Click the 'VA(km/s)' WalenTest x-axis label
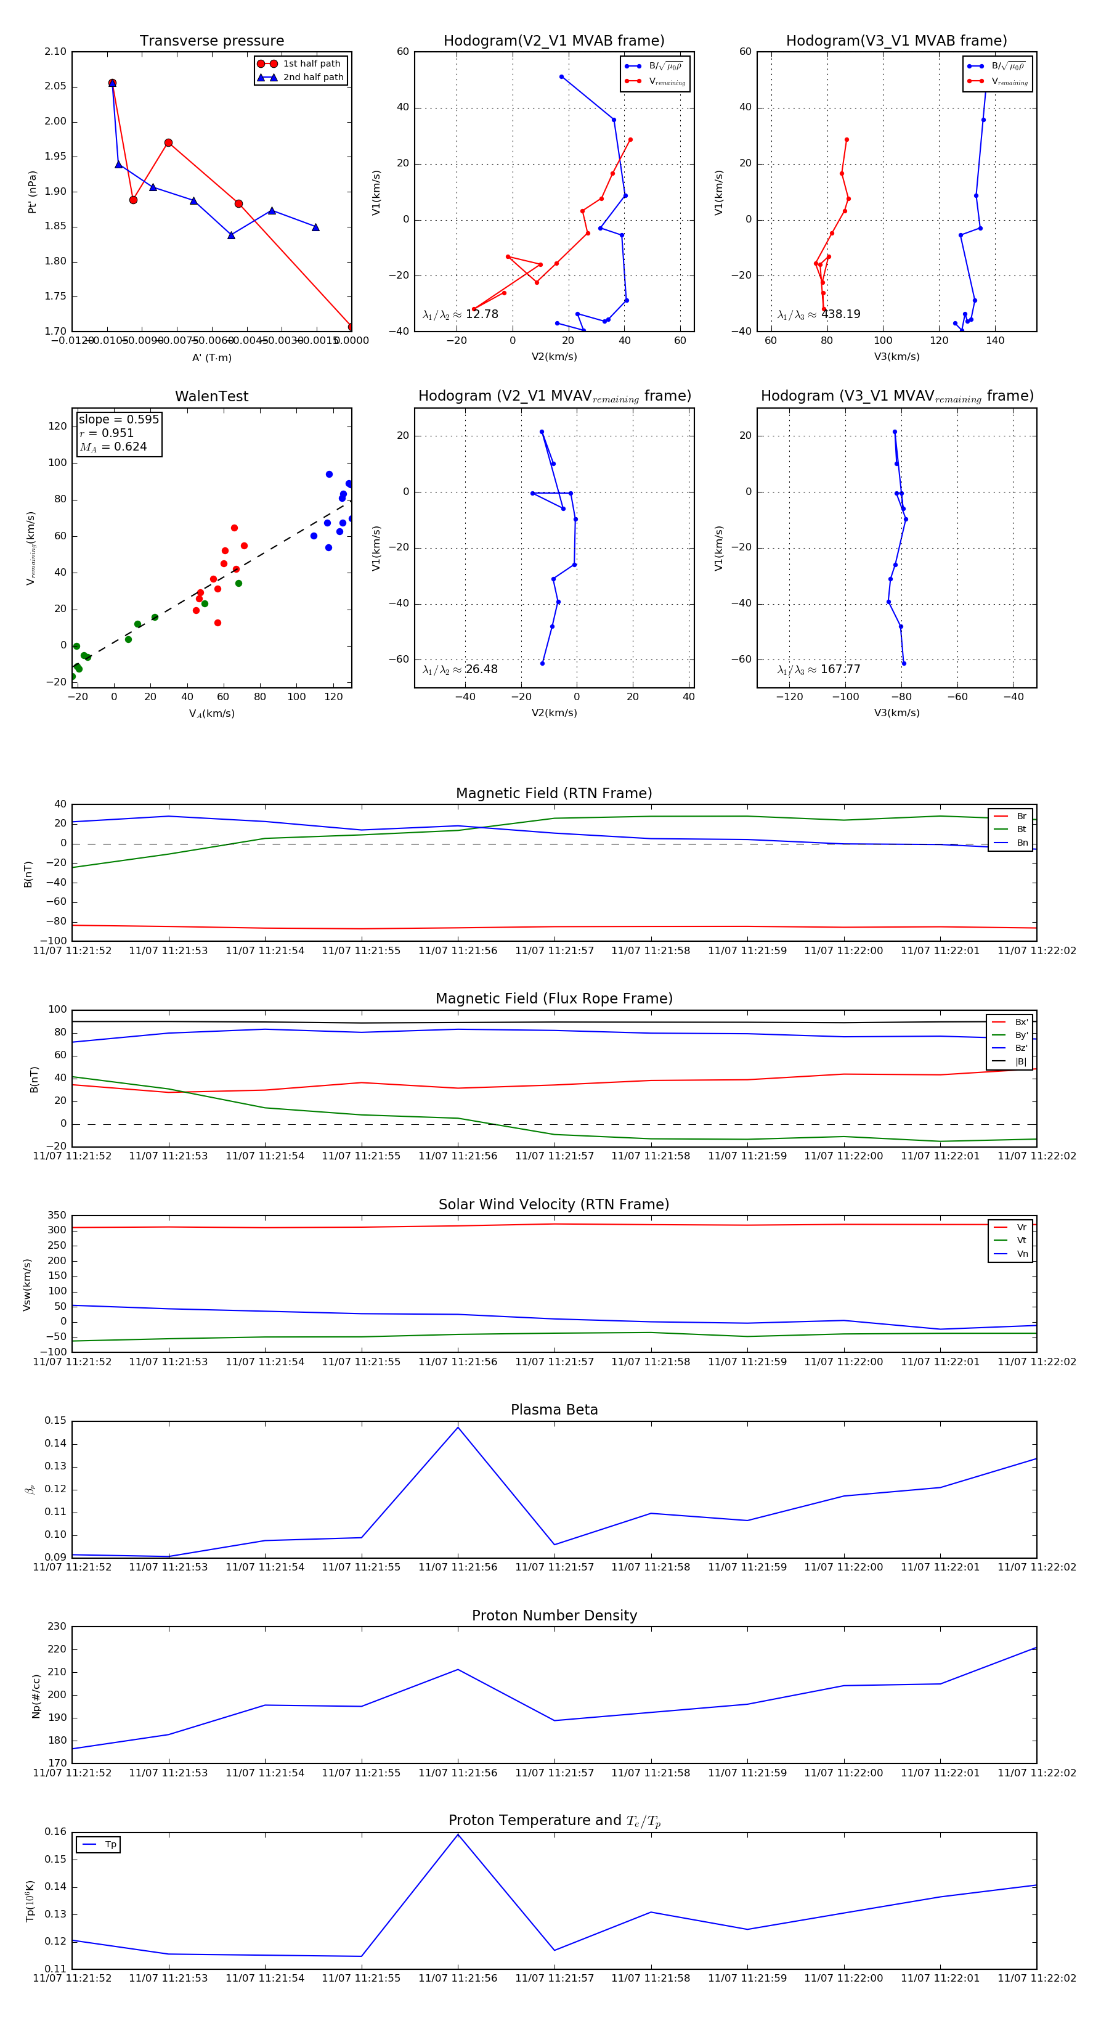 pos(211,714)
